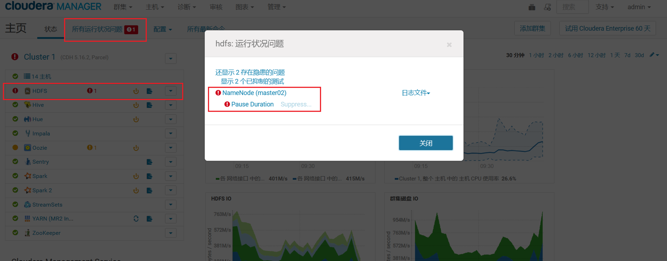This screenshot has height=261, width=667.
Task: Click the HDFS error count badge
Action: pos(92,91)
